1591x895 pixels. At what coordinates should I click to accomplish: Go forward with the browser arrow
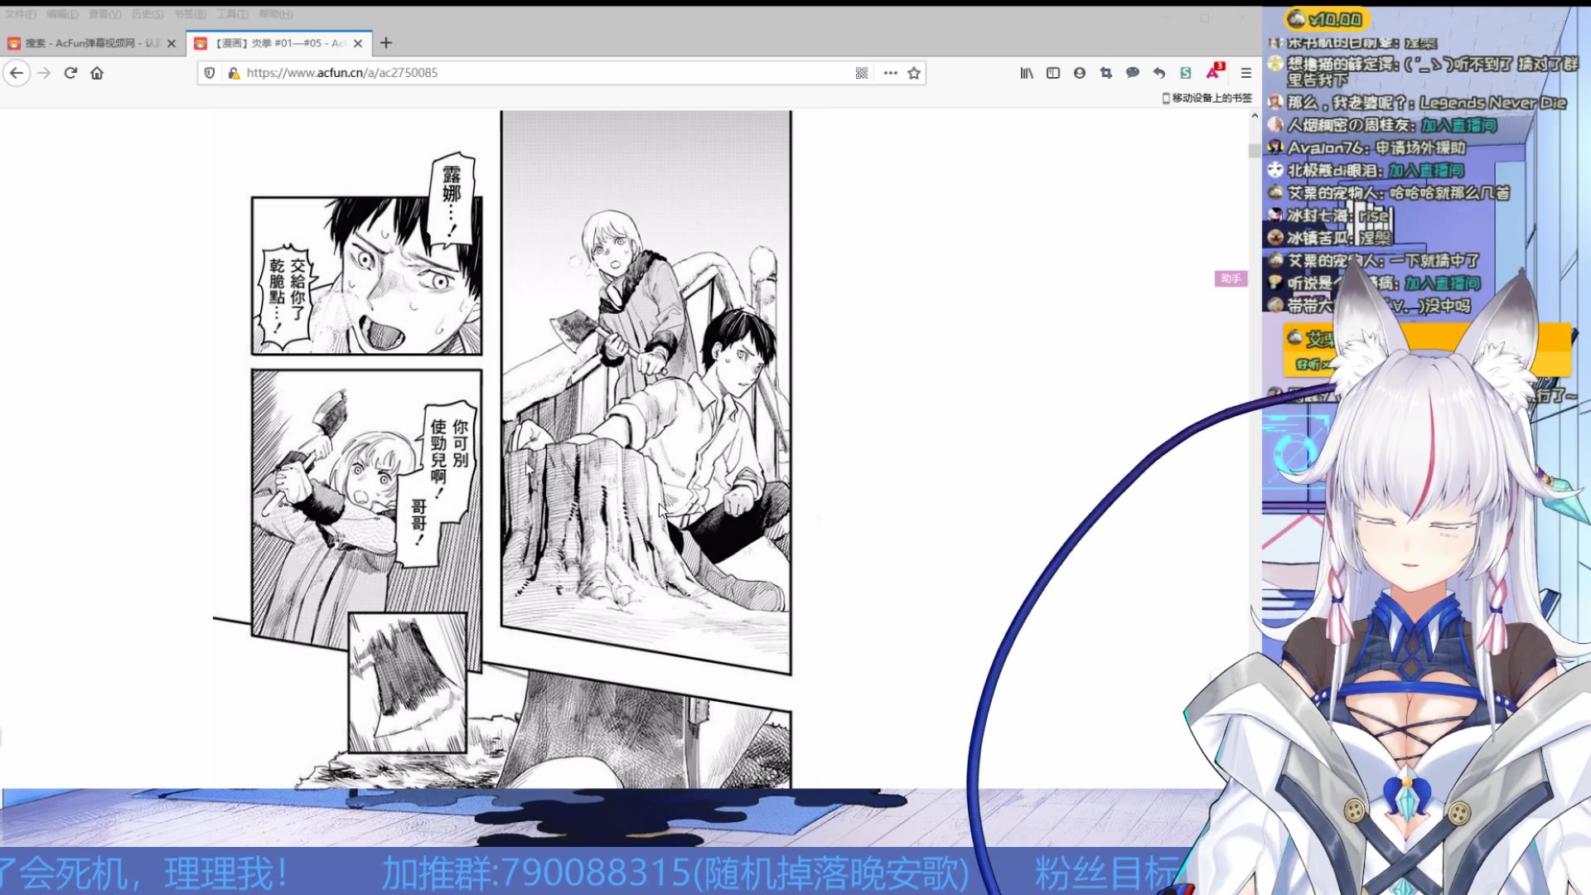(44, 73)
